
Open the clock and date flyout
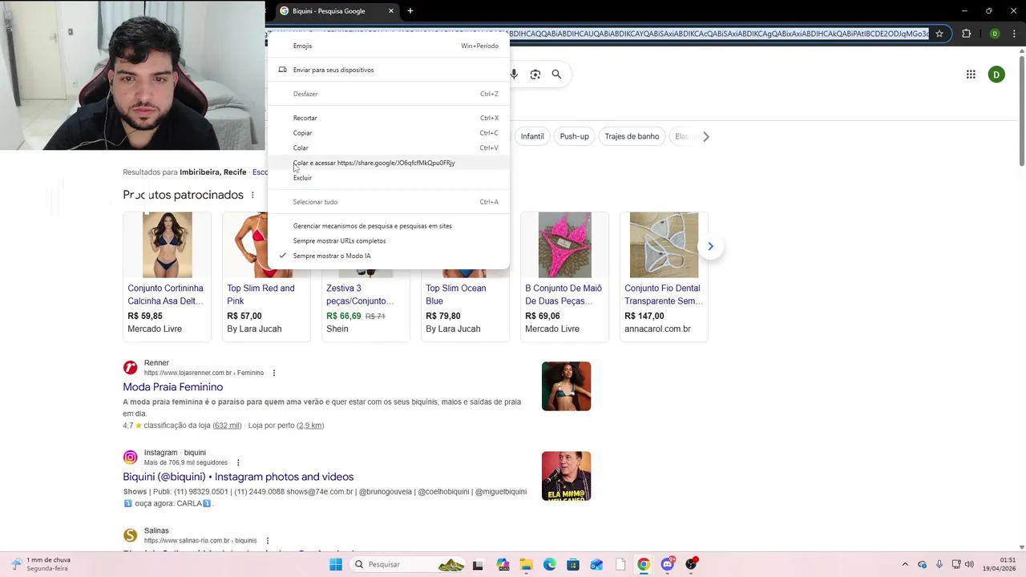(999, 564)
